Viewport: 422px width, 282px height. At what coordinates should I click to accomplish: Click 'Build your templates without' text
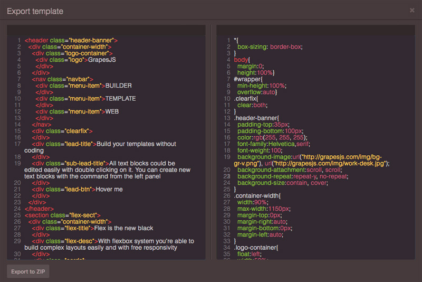tap(136, 144)
